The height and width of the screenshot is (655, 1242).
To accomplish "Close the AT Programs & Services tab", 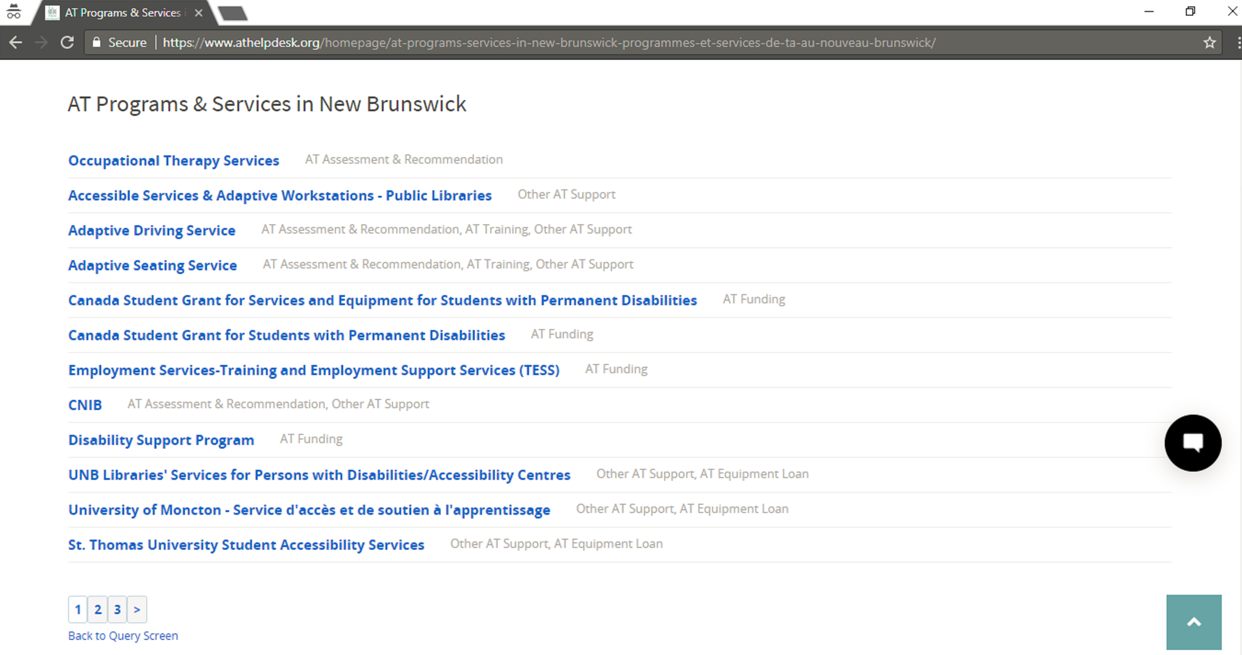I will (199, 13).
